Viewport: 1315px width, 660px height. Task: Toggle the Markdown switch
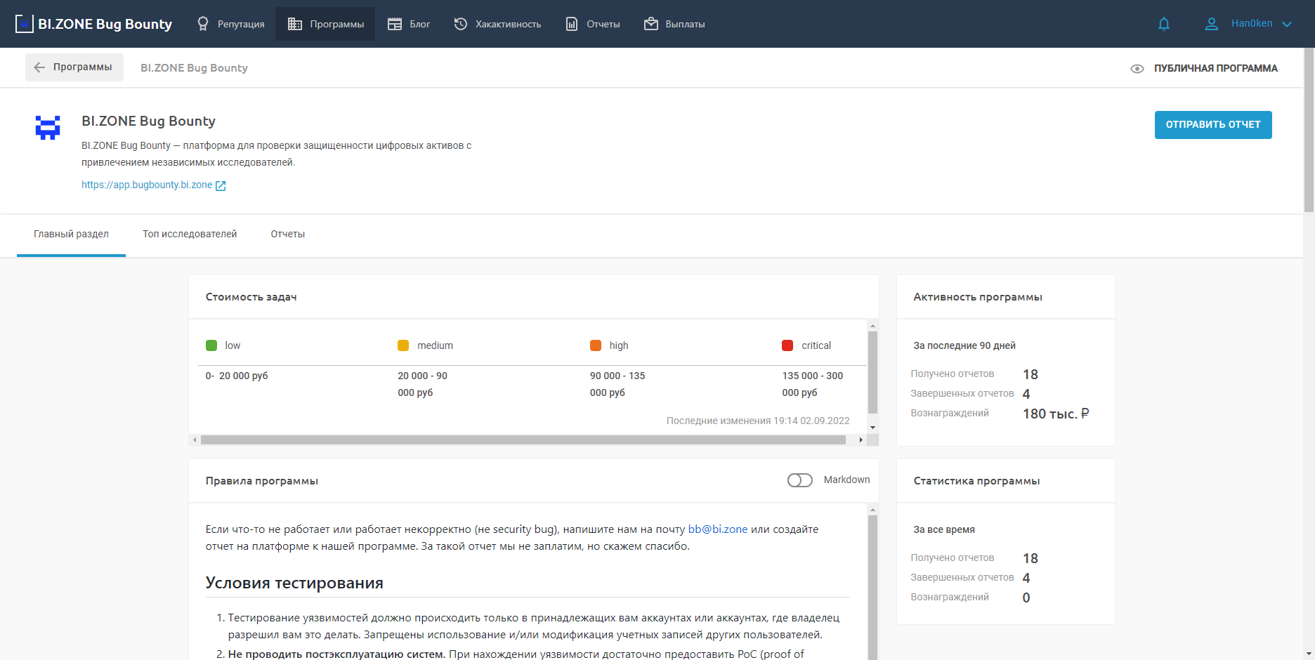(799, 480)
